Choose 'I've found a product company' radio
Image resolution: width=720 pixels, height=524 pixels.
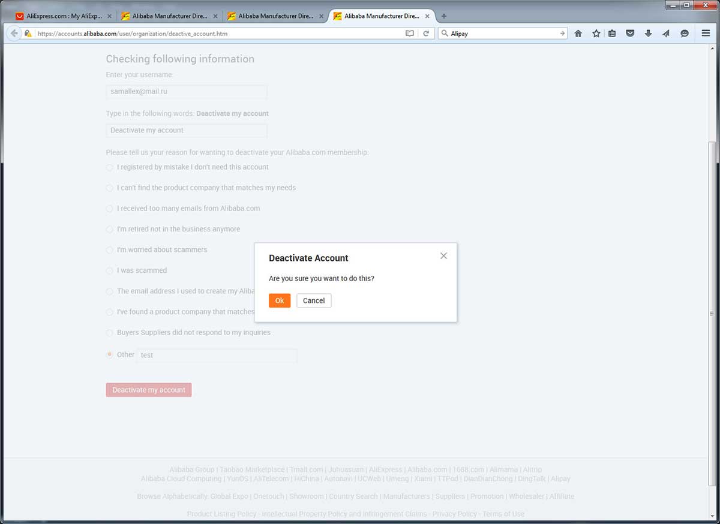coord(109,312)
